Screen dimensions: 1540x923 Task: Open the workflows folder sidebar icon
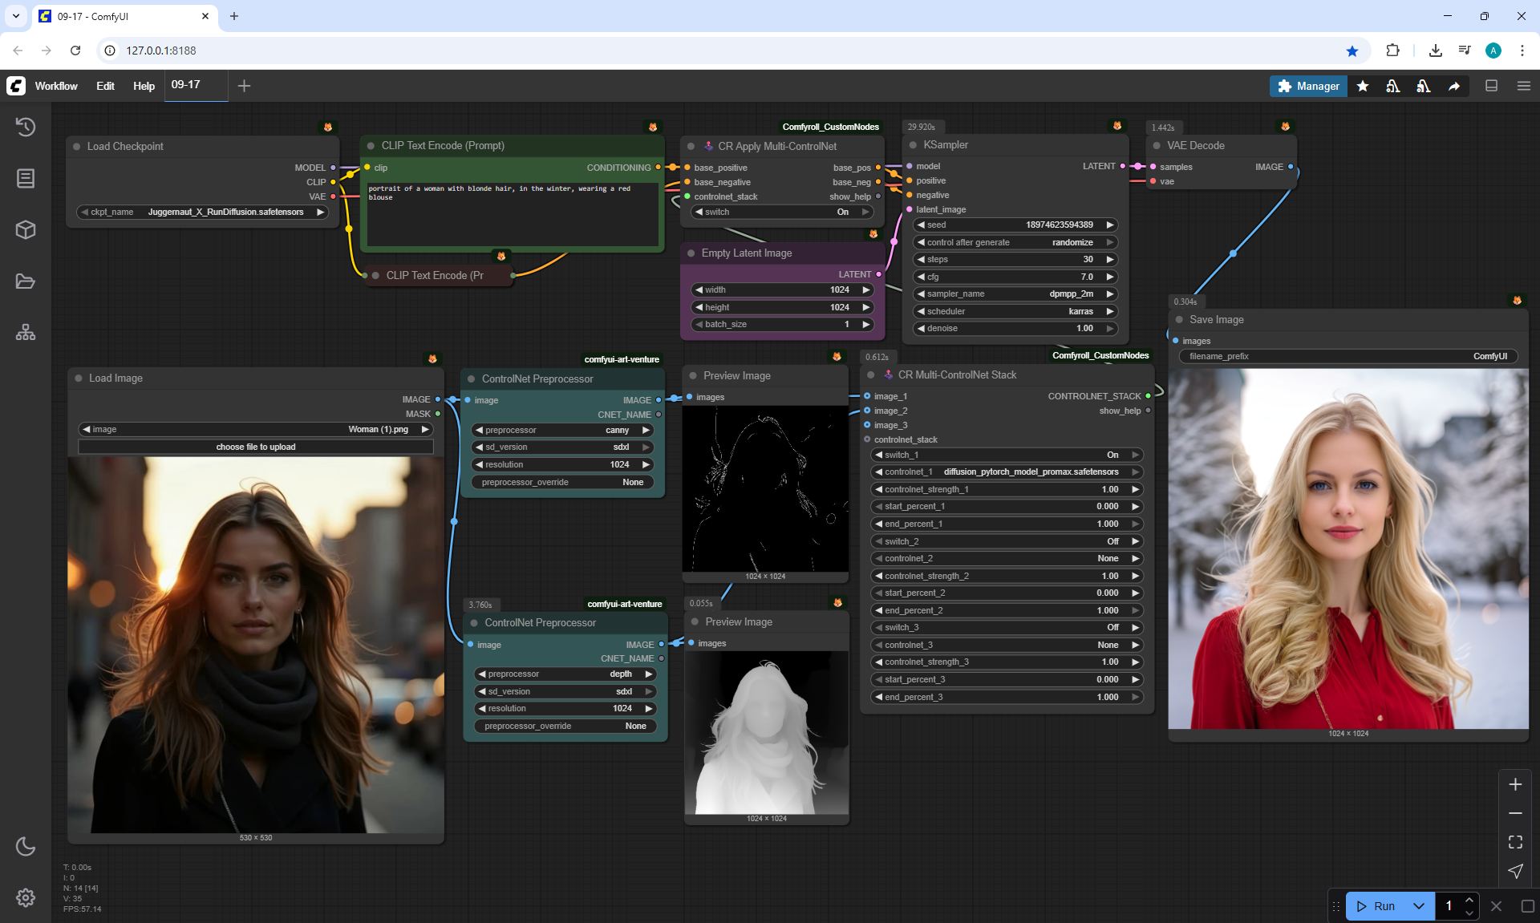26,281
